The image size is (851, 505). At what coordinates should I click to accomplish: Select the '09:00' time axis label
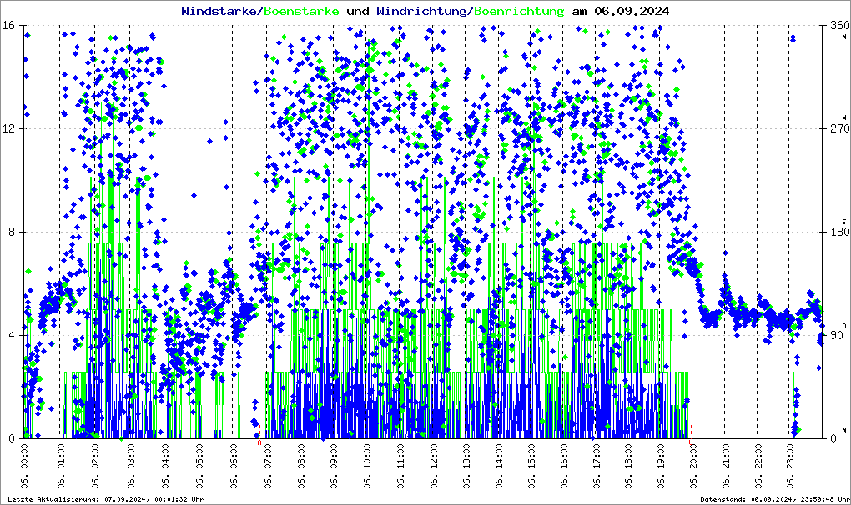tap(335, 457)
